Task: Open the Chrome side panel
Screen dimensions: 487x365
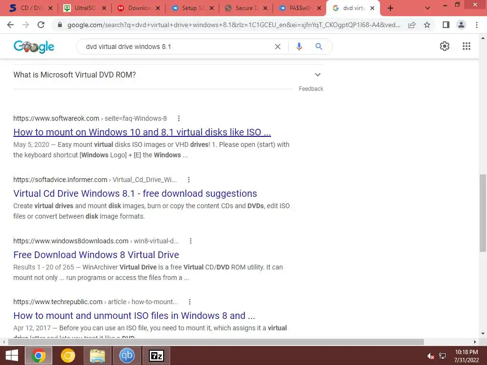Action: pyautogui.click(x=446, y=25)
